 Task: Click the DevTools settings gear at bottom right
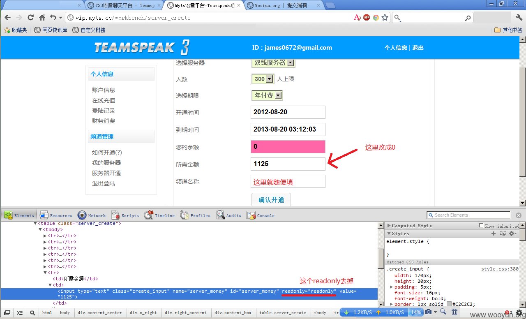pos(519,312)
